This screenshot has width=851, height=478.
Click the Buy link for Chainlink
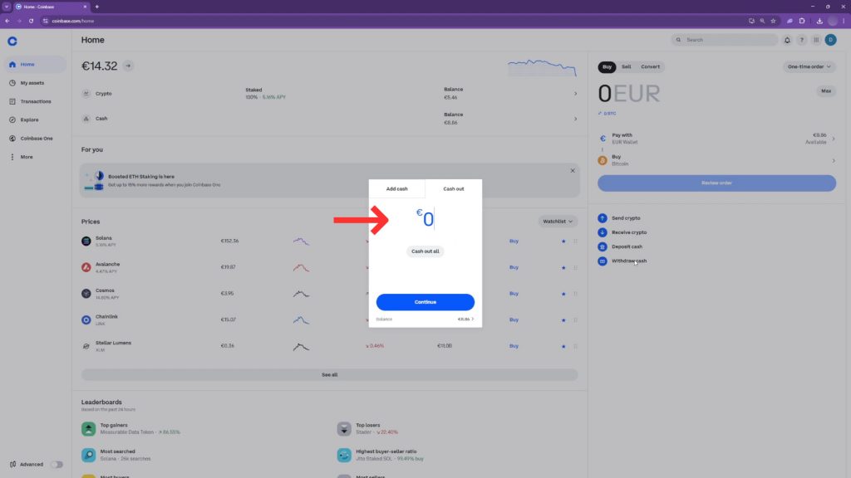tap(514, 319)
